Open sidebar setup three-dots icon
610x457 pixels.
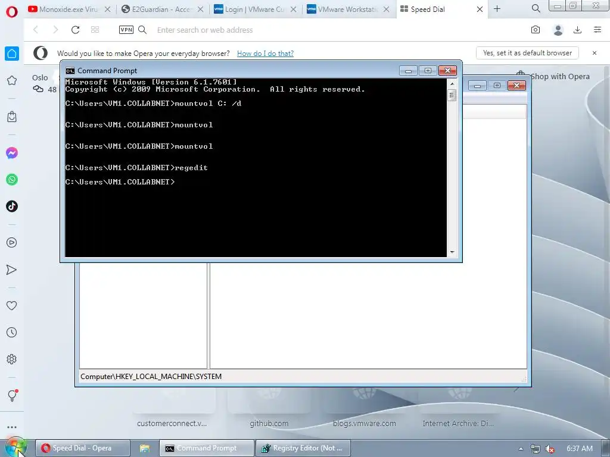coord(12,427)
